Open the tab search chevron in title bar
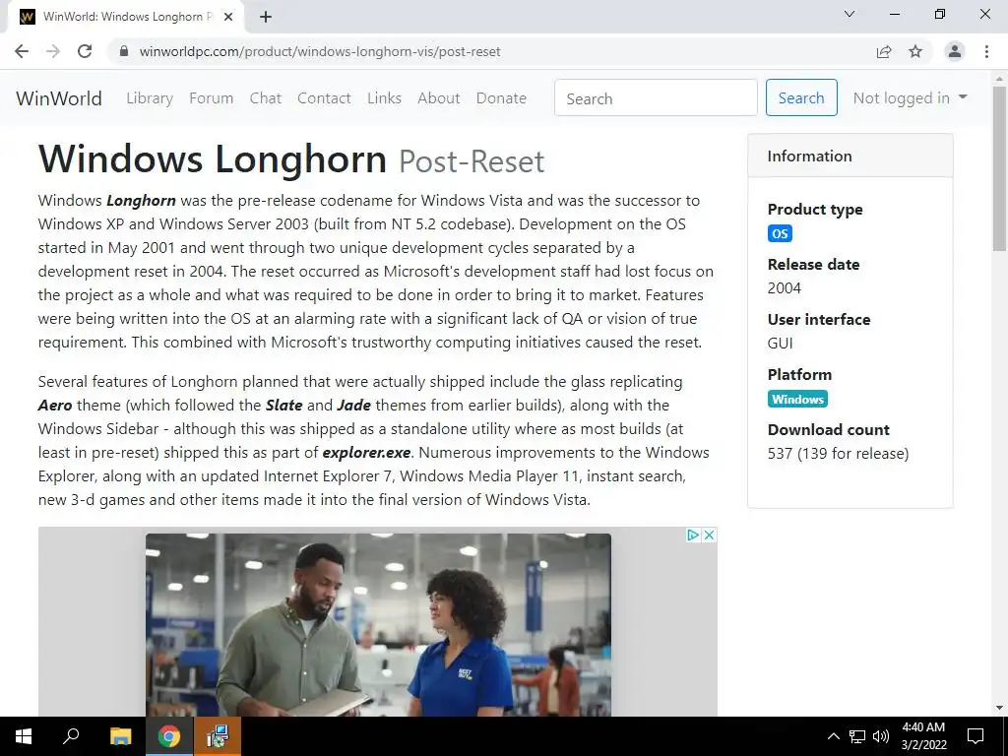Screen dimensions: 1008x756 850,14
